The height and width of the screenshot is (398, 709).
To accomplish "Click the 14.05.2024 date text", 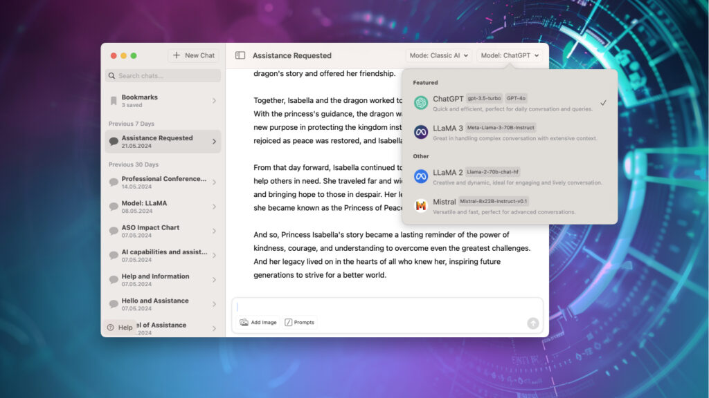I will tap(136, 187).
